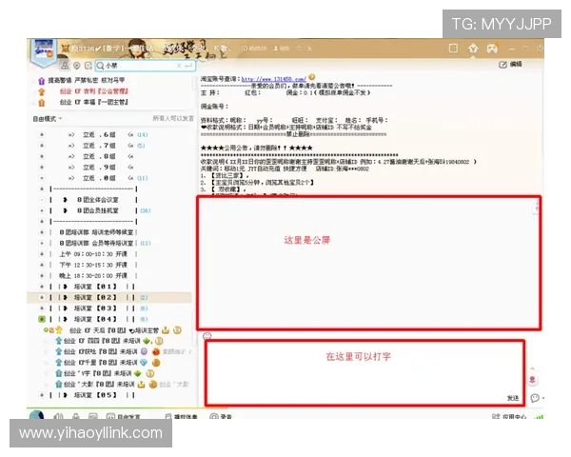
Task: Open the chat bubble options icon
Action: [x=535, y=398]
